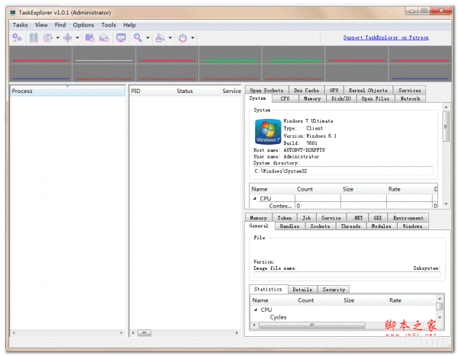Open the magnifier find dropdown arrow

pos(148,38)
